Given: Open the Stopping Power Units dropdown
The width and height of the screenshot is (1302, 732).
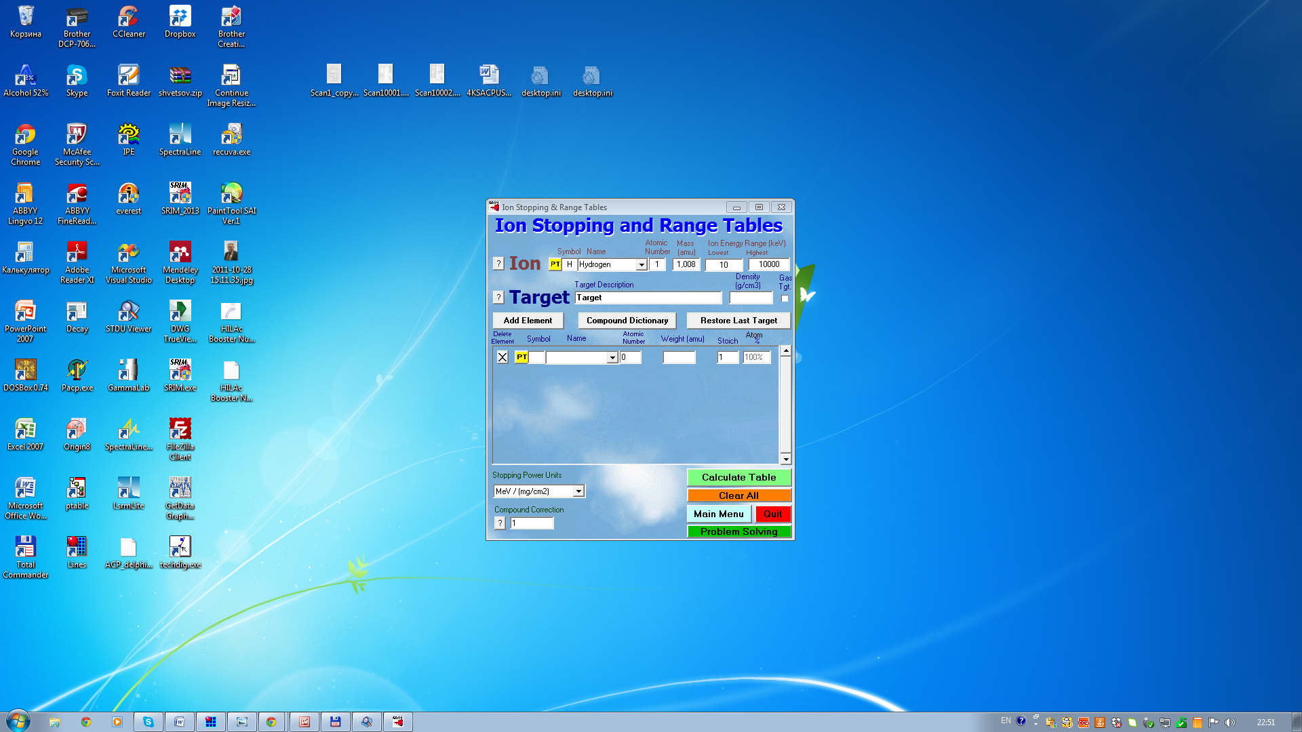Looking at the screenshot, I should pos(578,491).
